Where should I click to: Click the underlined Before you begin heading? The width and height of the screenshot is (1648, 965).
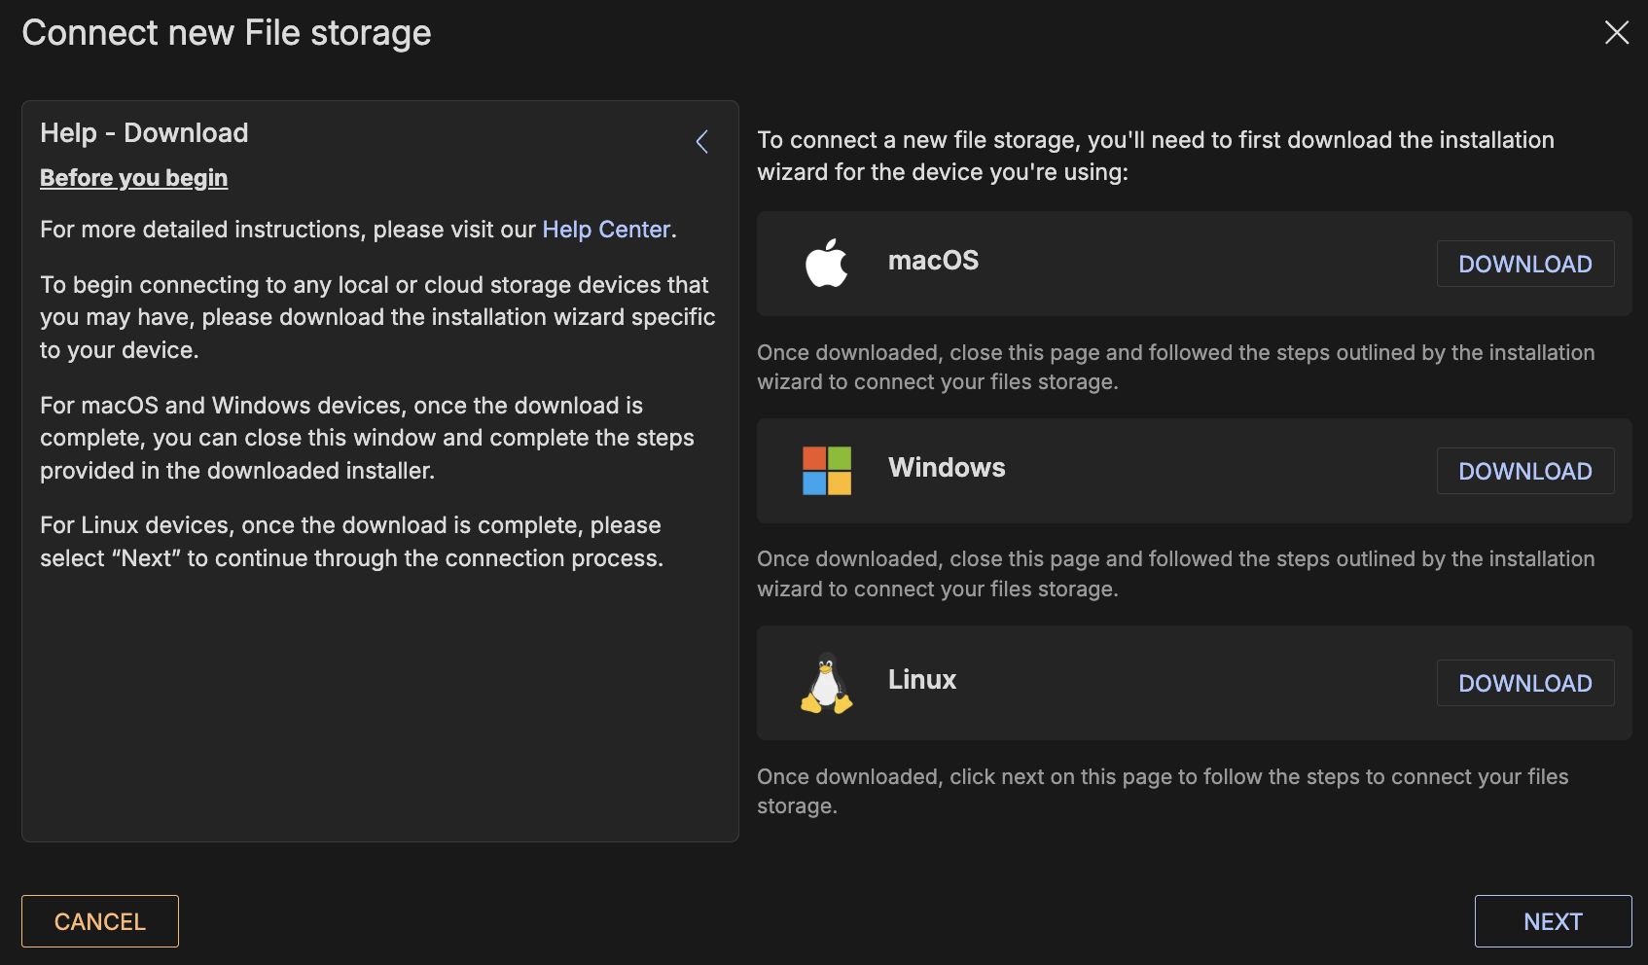134,178
